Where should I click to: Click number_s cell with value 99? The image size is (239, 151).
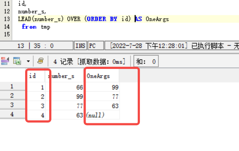(64, 96)
